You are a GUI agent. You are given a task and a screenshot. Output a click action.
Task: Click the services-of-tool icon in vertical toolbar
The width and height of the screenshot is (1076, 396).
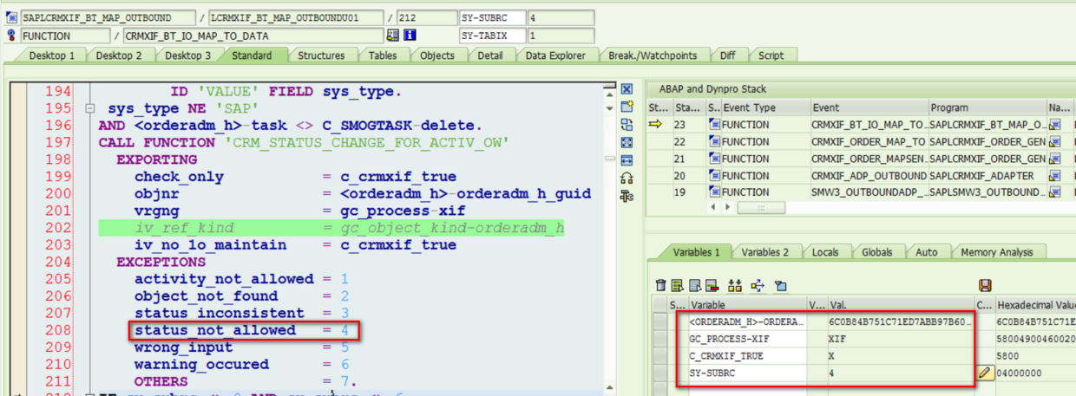click(627, 196)
